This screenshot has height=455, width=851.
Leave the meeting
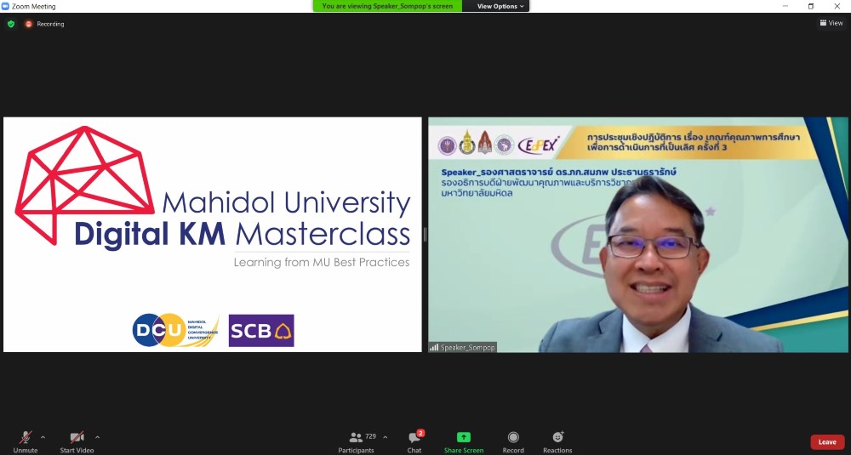pos(827,442)
